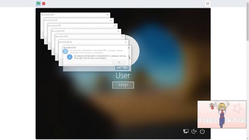This screenshot has height=140, width=249.
Task: Click the page's vertical scrollbar
Action: click(247, 21)
